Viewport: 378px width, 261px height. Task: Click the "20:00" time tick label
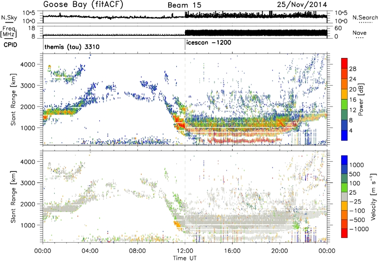point(280,251)
